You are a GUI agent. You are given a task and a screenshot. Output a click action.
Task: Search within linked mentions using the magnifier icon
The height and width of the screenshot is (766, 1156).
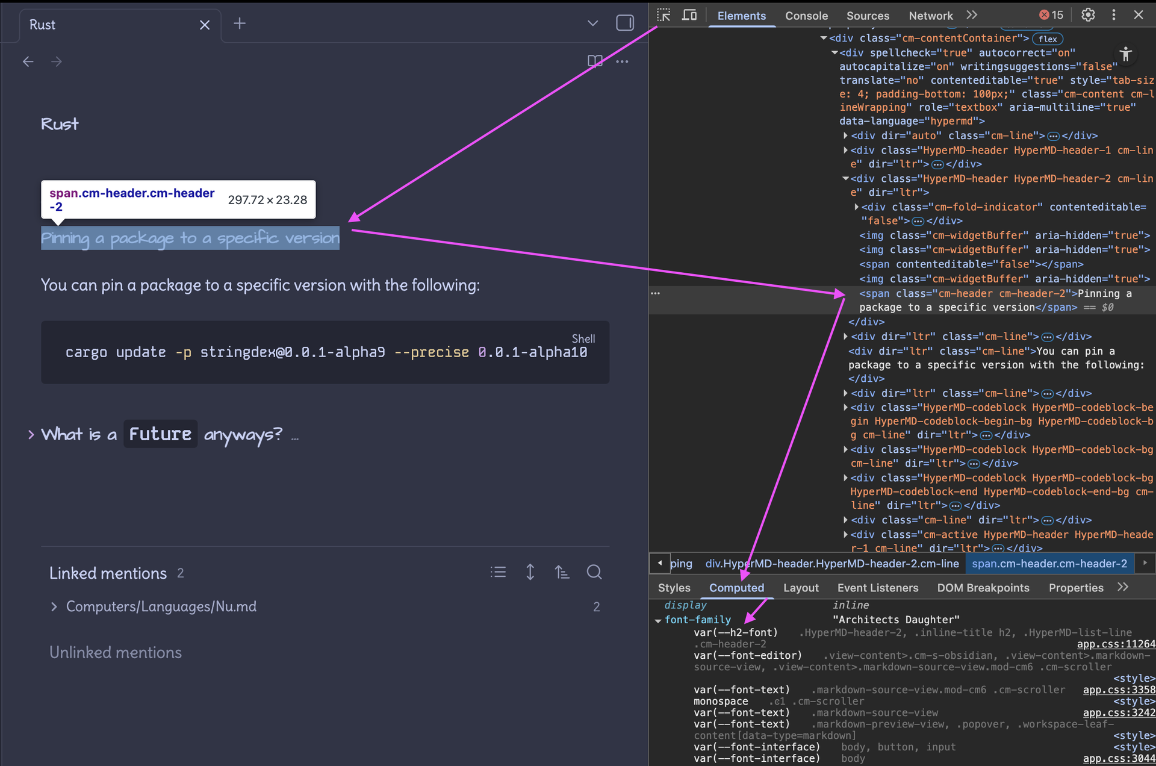tap(594, 572)
